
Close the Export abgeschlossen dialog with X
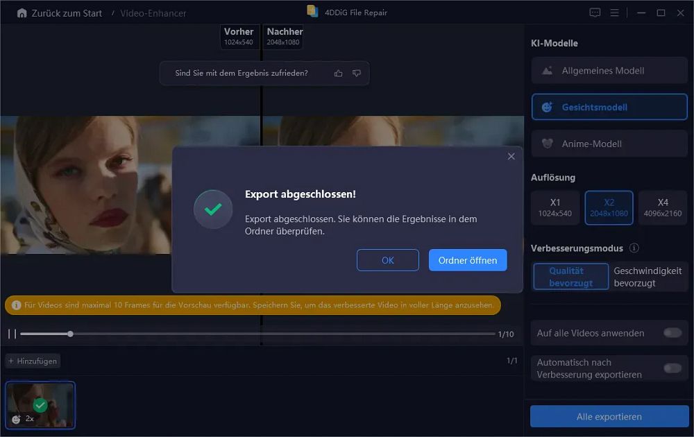click(511, 157)
